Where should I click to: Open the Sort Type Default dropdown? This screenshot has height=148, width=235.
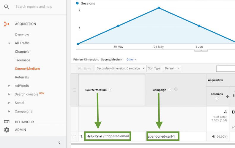tap(172, 68)
